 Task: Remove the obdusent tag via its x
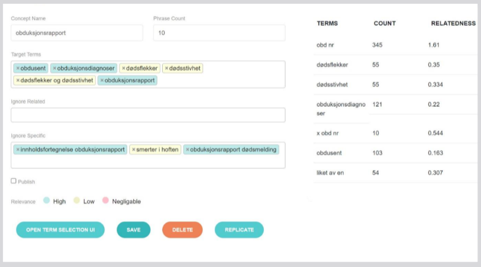point(18,68)
